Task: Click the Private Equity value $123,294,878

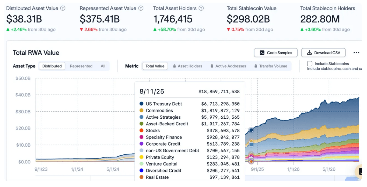Action: tap(223, 157)
